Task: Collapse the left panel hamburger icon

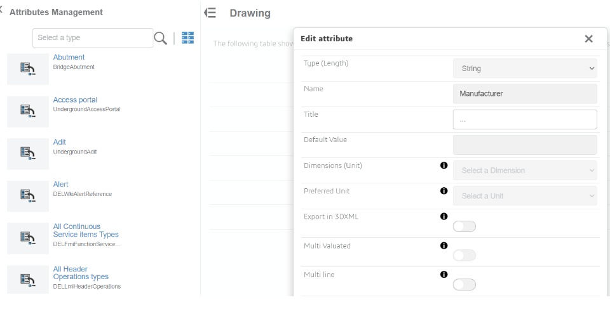Action: [x=210, y=13]
